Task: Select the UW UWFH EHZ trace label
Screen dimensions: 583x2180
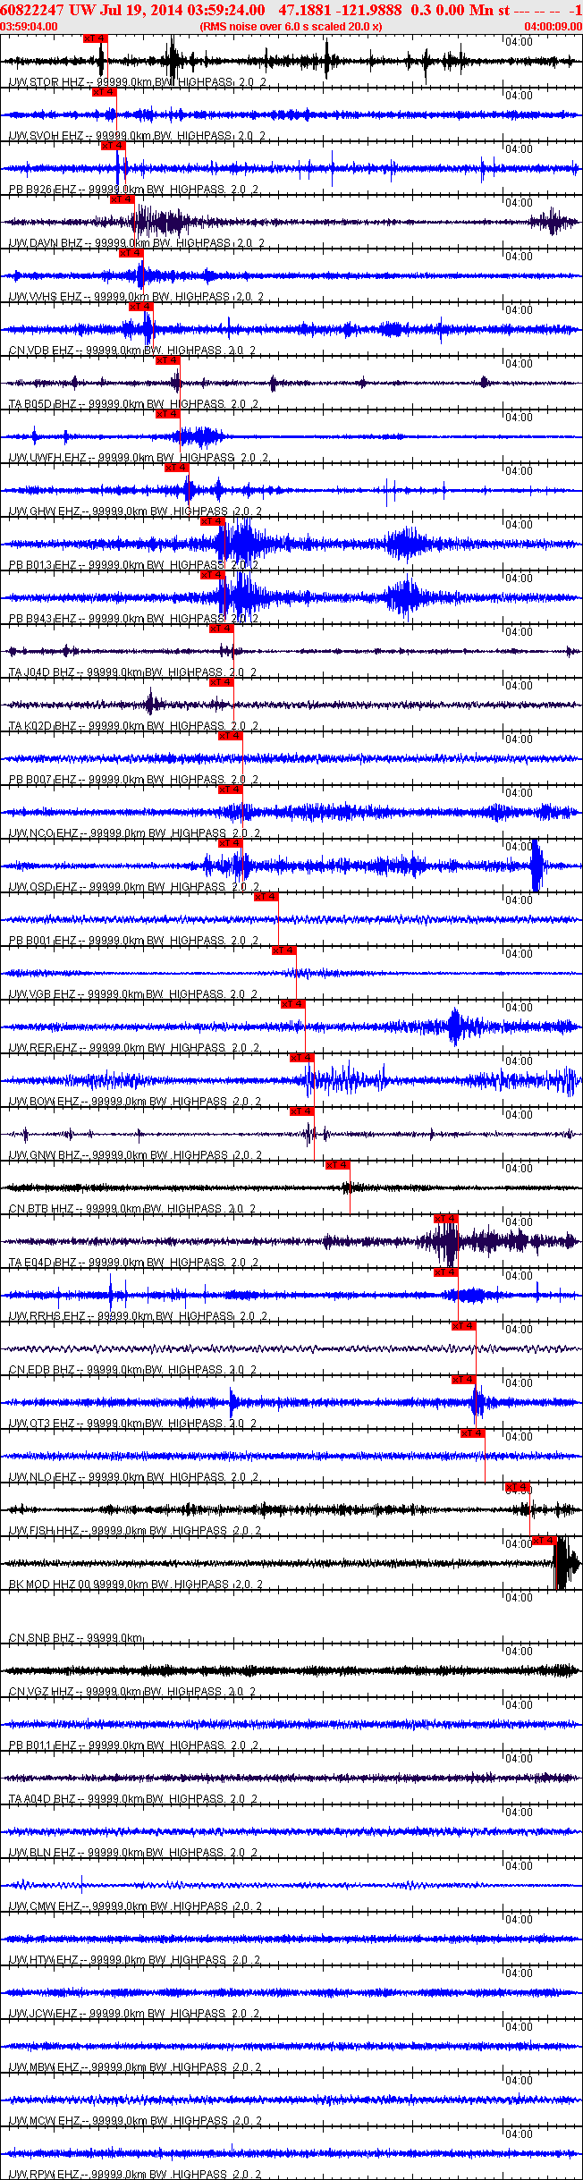Action: [x=139, y=458]
